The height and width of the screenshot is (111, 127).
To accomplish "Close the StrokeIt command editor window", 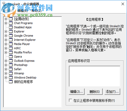I will [x=123, y=4].
